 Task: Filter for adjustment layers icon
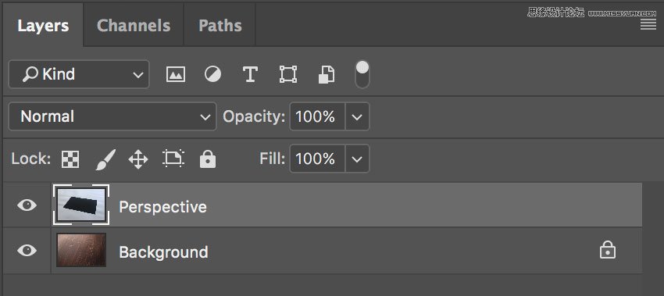coord(212,74)
